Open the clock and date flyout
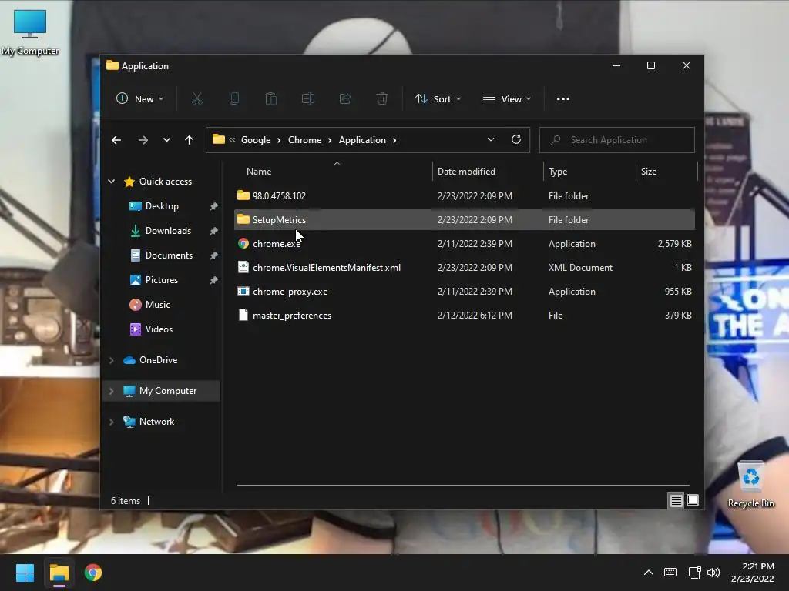Image resolution: width=789 pixels, height=591 pixels. coord(752,573)
